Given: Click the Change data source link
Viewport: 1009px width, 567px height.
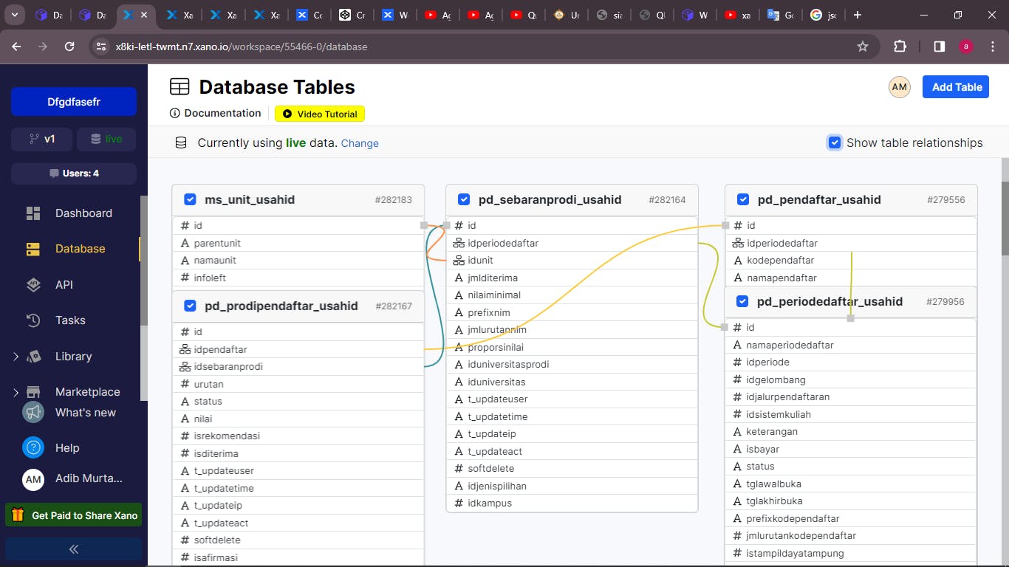Looking at the screenshot, I should coord(360,143).
